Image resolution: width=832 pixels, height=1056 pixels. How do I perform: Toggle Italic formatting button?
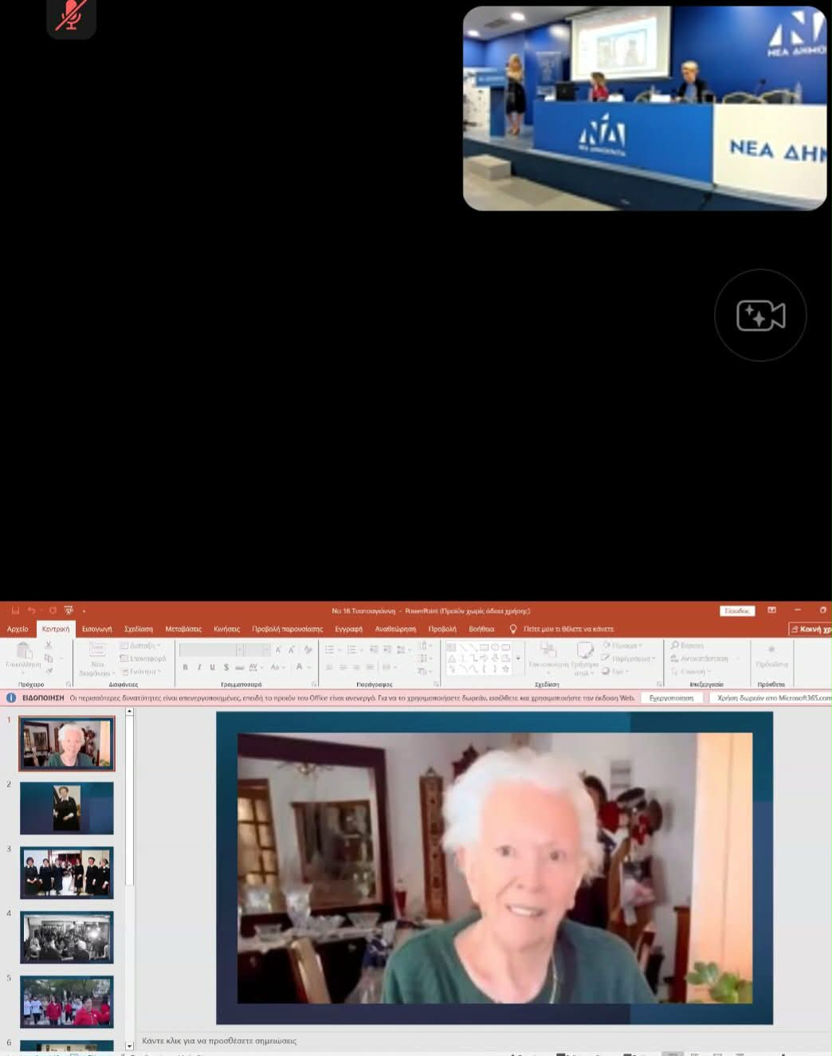click(x=198, y=667)
